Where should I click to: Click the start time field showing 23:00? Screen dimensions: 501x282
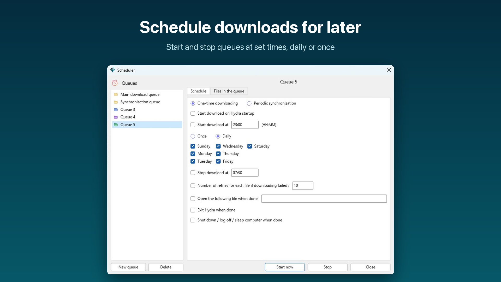click(245, 125)
